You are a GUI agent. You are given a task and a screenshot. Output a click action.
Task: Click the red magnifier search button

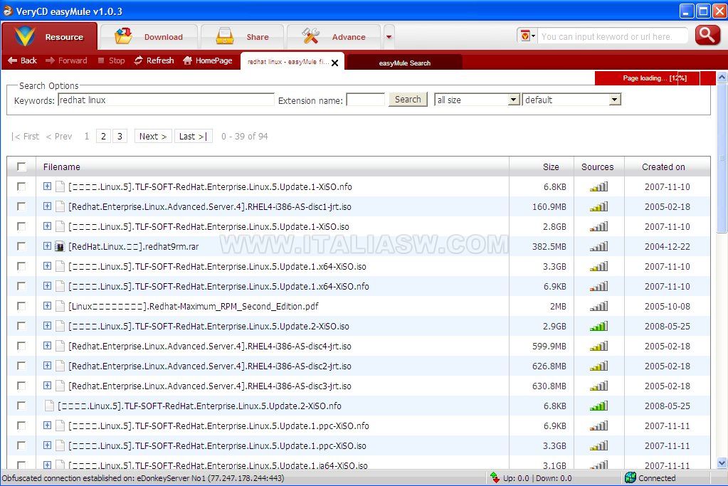click(x=707, y=35)
